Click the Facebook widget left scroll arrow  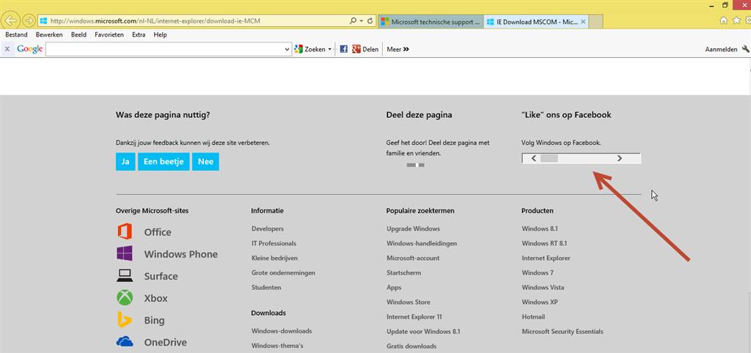533,158
